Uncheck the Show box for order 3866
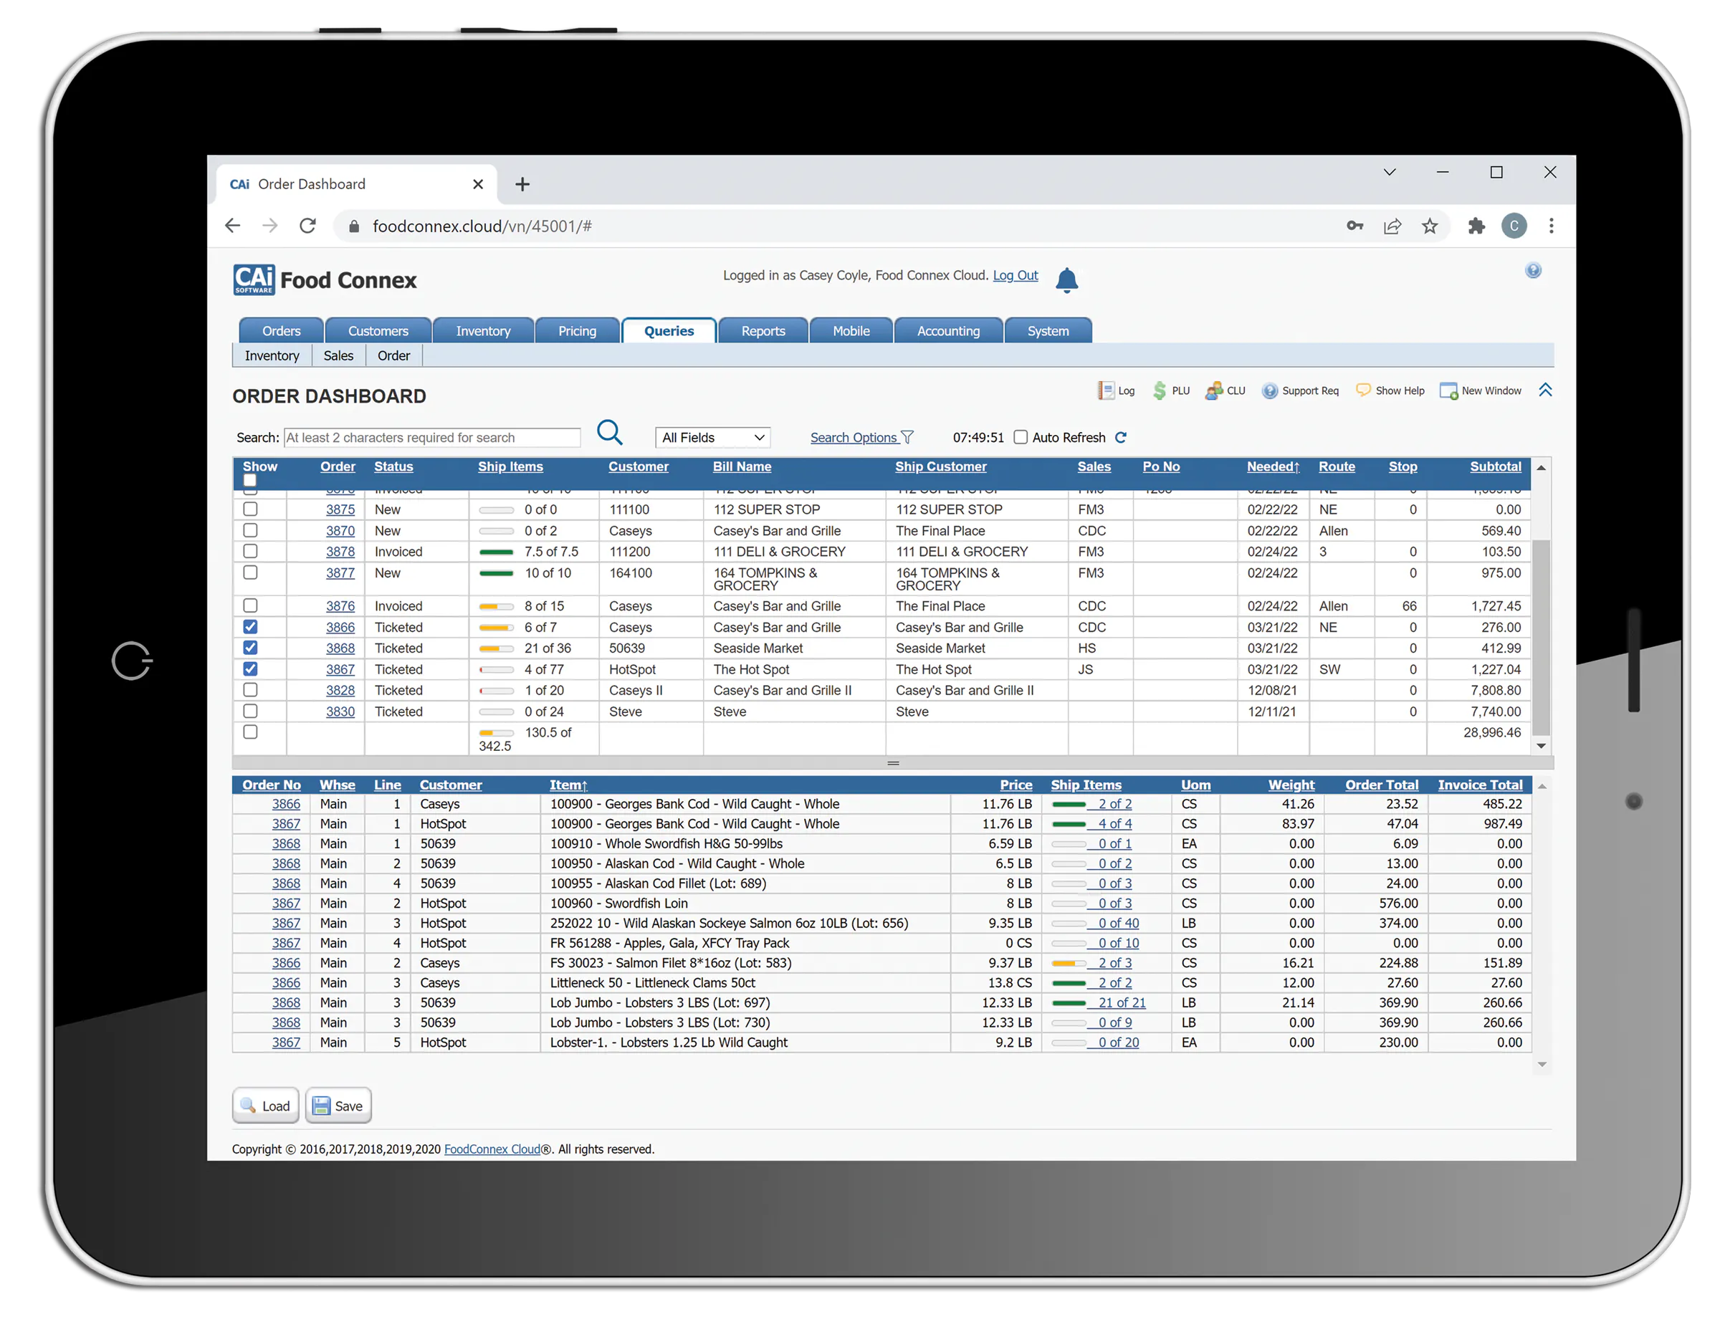Viewport: 1720px width, 1332px height. click(x=250, y=627)
